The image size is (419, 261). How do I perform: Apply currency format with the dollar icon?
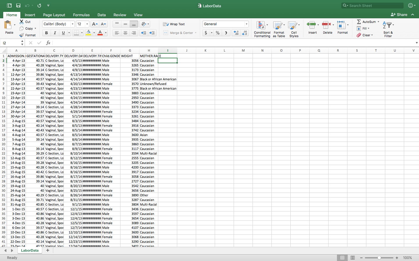pos(207,33)
